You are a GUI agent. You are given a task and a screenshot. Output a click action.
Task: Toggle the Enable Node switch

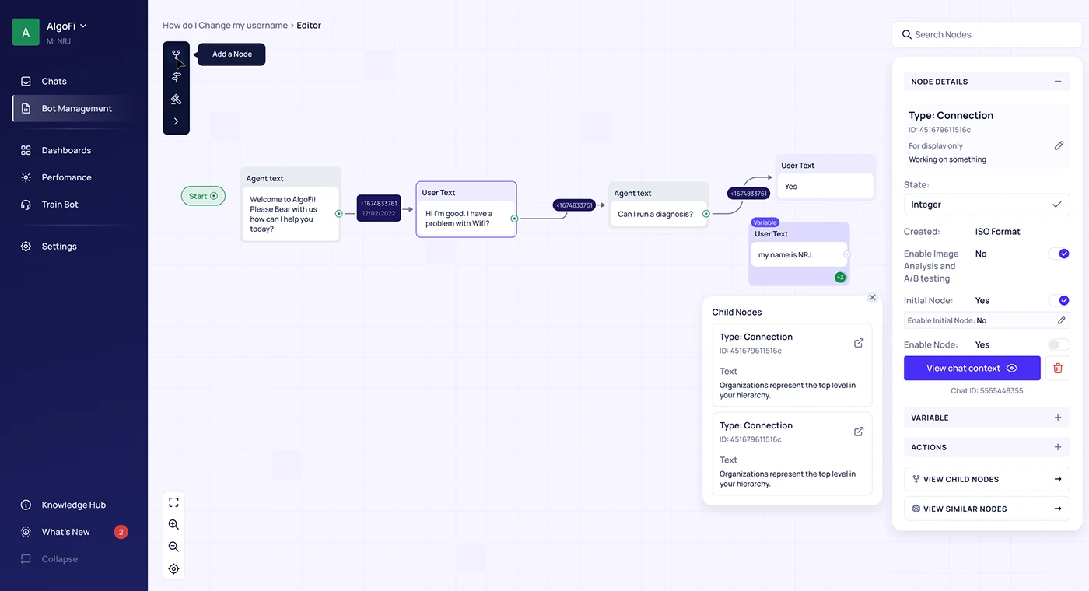click(1059, 344)
